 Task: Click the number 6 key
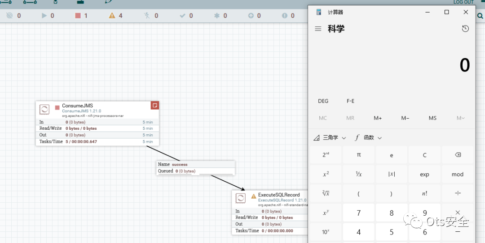425,232
